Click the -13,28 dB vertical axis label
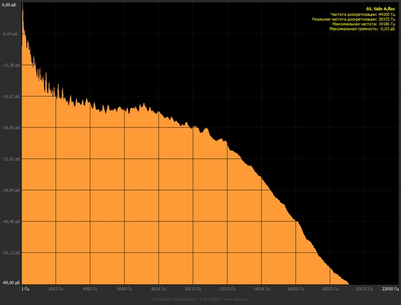This screenshot has height=305, width=401. (x=10, y=65)
